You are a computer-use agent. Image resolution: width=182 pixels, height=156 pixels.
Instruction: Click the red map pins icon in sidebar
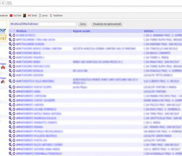click(x=3, y=68)
